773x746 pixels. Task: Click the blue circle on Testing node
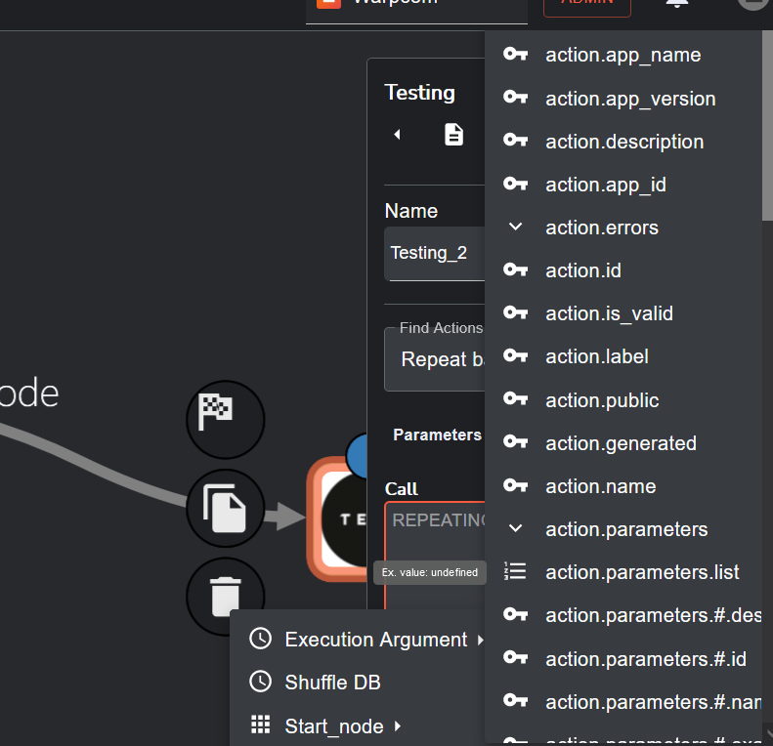pyautogui.click(x=357, y=456)
